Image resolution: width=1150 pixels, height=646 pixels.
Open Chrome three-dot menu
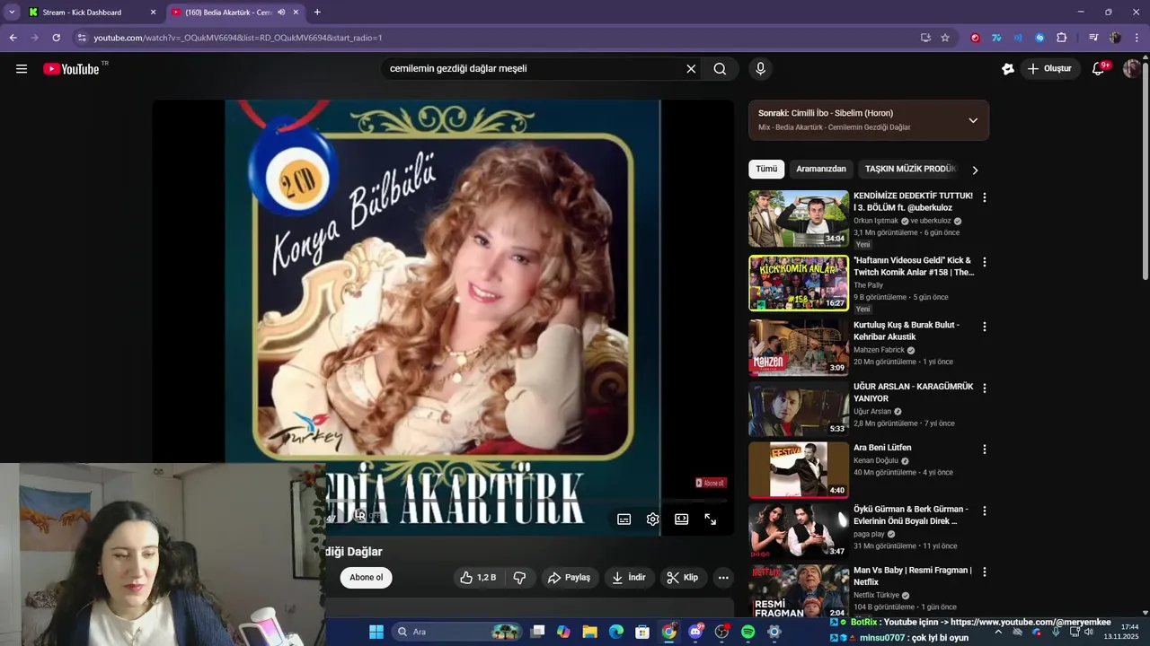point(1137,38)
